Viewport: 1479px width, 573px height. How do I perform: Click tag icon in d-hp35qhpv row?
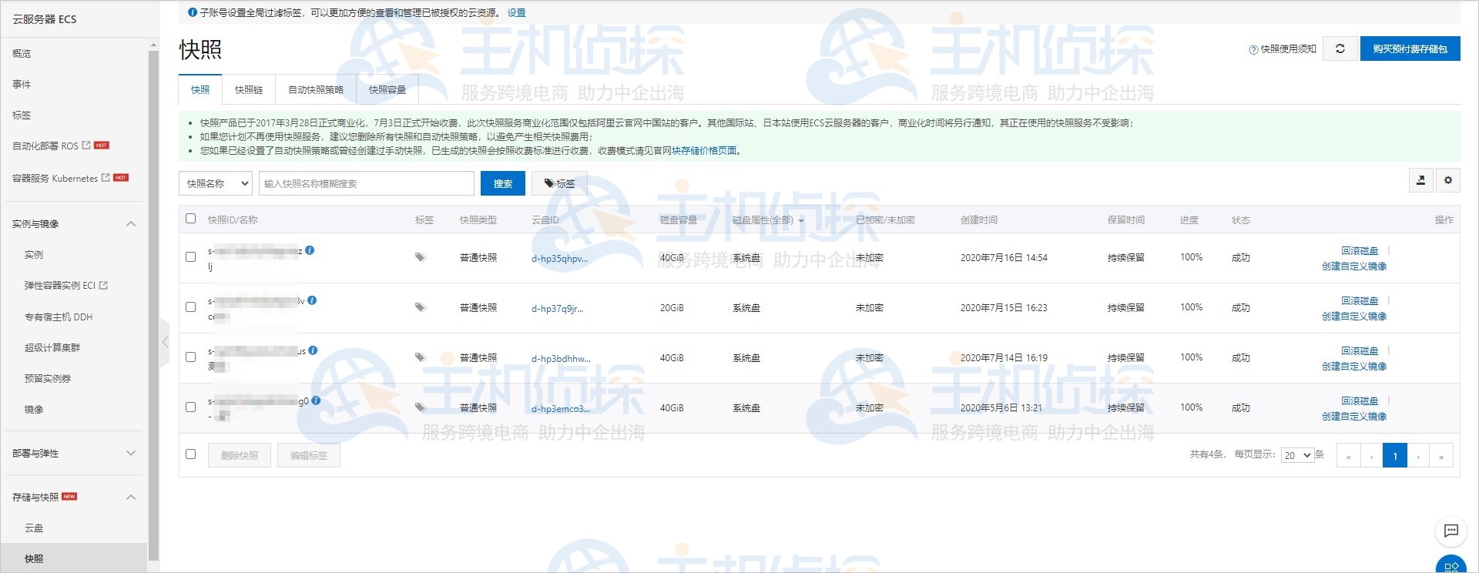pos(420,257)
